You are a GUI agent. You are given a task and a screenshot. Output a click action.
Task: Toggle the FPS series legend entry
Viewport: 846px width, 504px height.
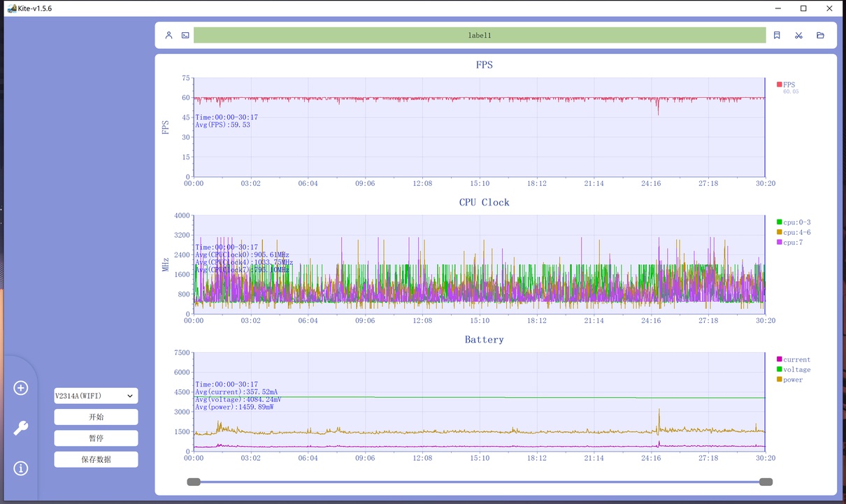point(786,85)
